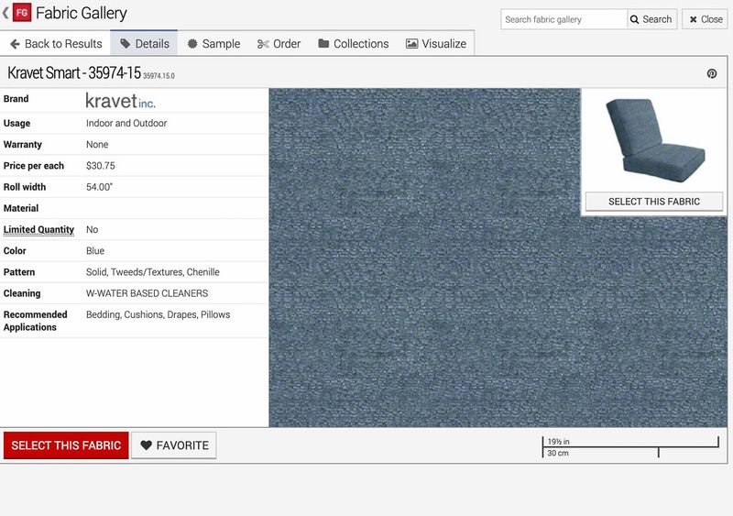Viewport: 733px width, 516px height.
Task: Close the Fabric Gallery panel
Action: pyautogui.click(x=705, y=19)
